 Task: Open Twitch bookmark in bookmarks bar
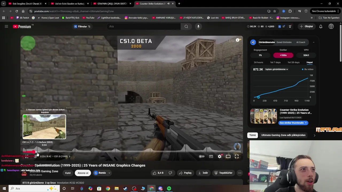22,18
